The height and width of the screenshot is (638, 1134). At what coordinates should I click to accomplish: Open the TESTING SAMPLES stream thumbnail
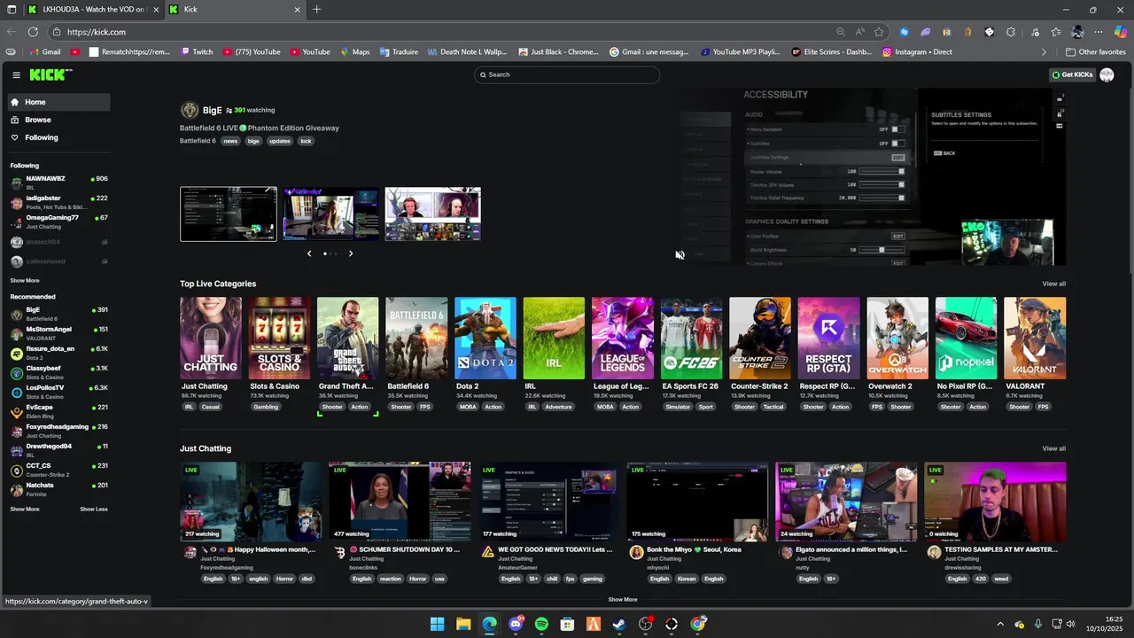click(995, 502)
